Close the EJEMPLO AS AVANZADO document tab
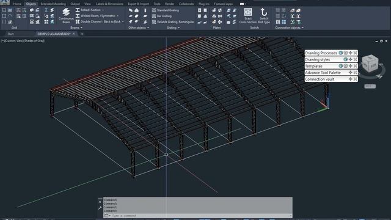The width and height of the screenshot is (391, 220). click(x=73, y=34)
